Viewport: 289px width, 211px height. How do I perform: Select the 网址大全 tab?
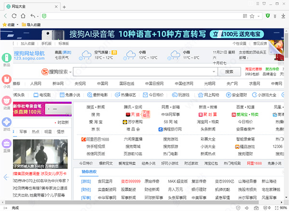[x=32, y=7]
